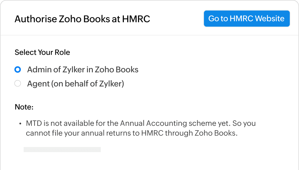Click the bullet point before the MTD note

tap(20, 124)
